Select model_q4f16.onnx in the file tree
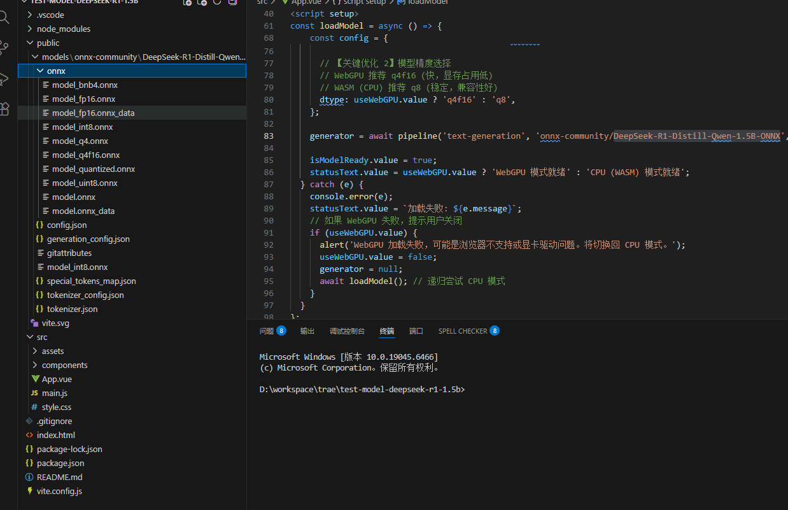Image resolution: width=788 pixels, height=510 pixels. [x=85, y=155]
